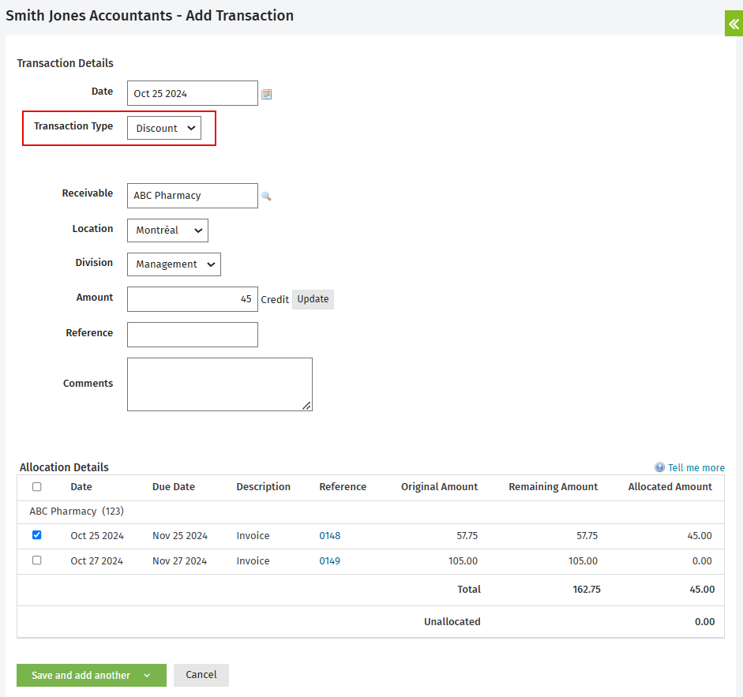Click the Original Amount column header

pos(439,486)
